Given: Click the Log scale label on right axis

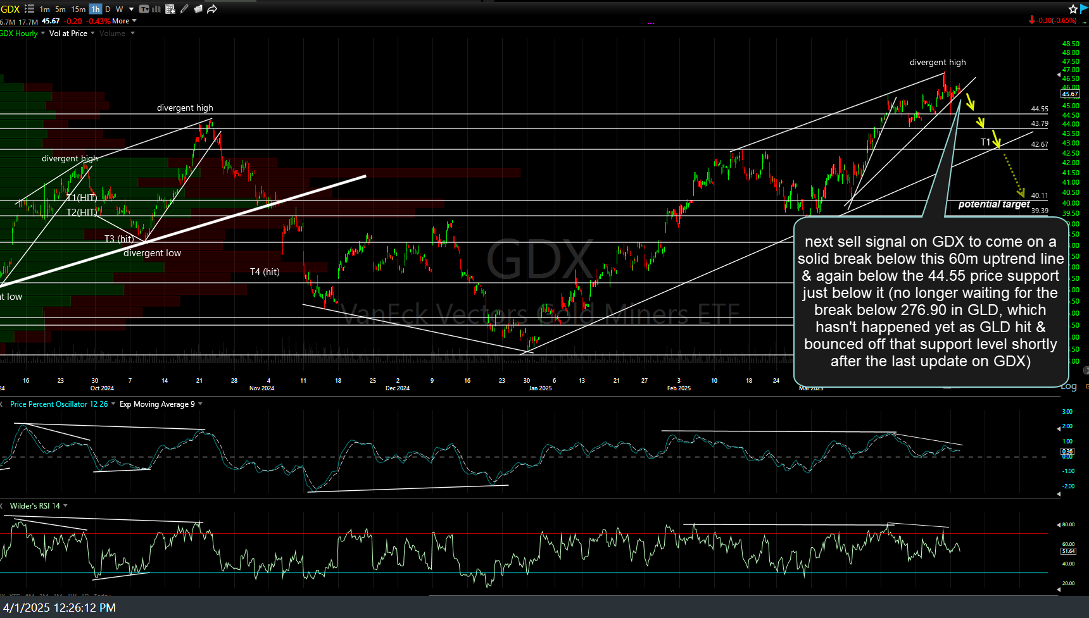Looking at the screenshot, I should tap(1068, 386).
